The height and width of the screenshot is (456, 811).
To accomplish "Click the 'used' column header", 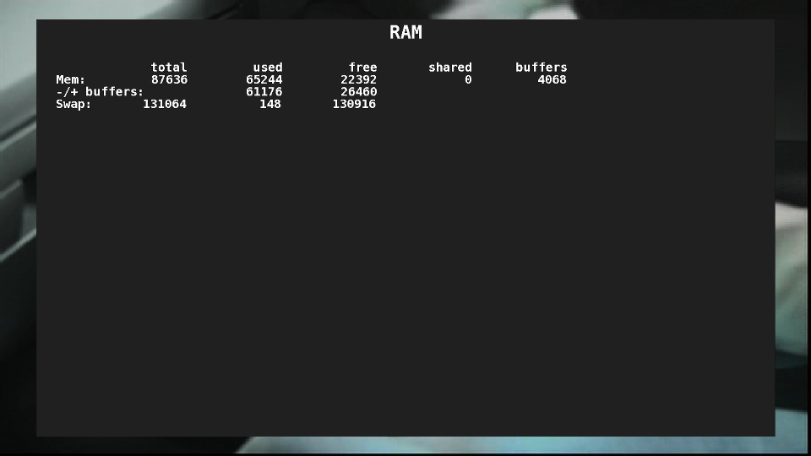I will [268, 68].
